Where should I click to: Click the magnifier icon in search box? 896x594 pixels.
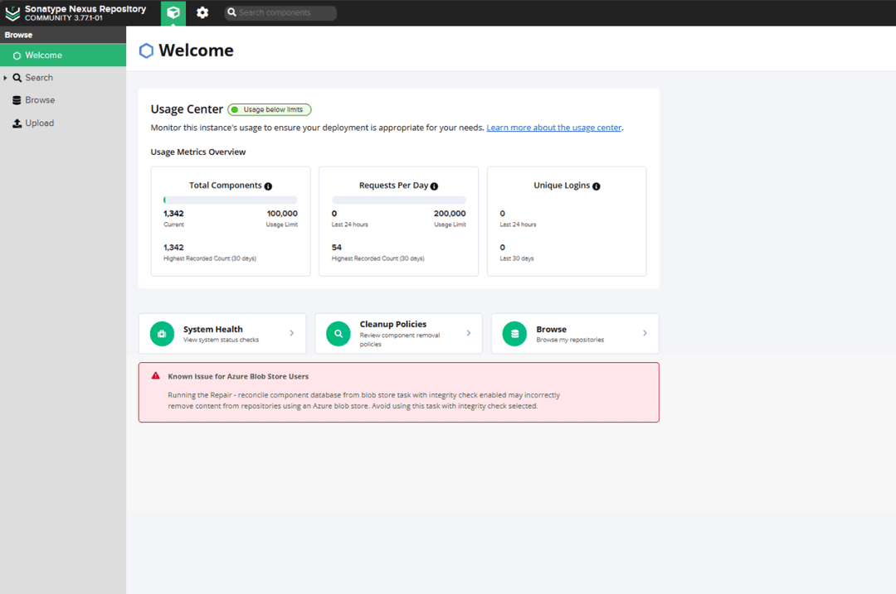[231, 12]
